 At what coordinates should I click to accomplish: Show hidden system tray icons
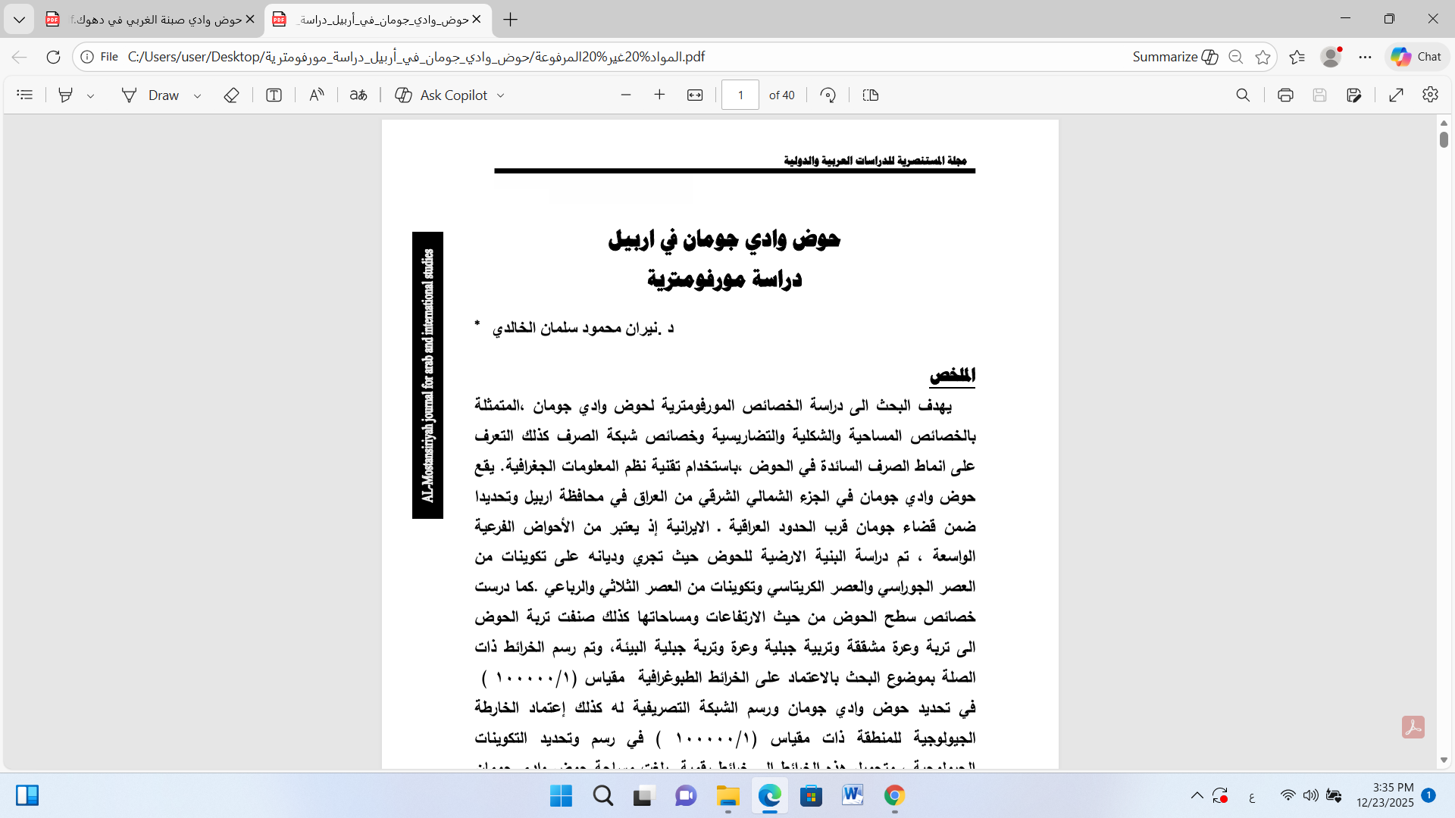click(x=1197, y=796)
